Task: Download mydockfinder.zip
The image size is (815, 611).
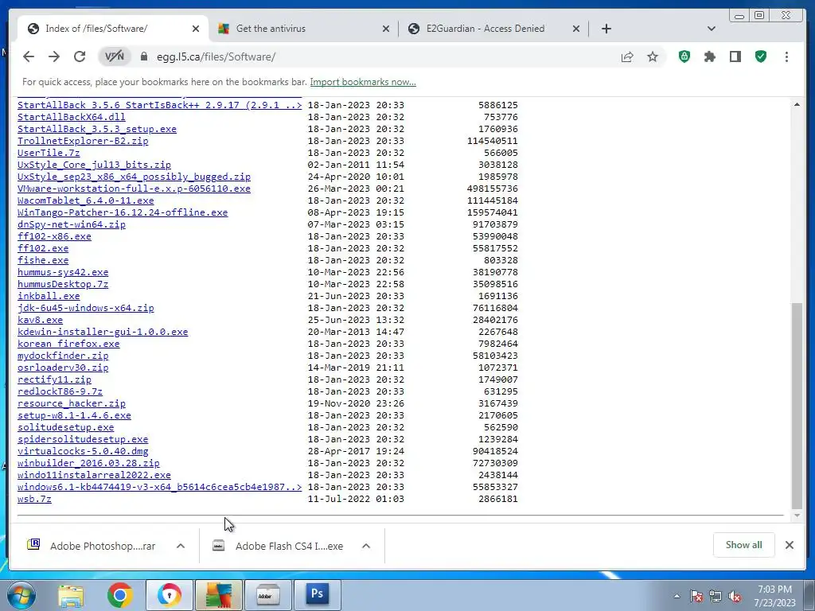Action: 63,356
